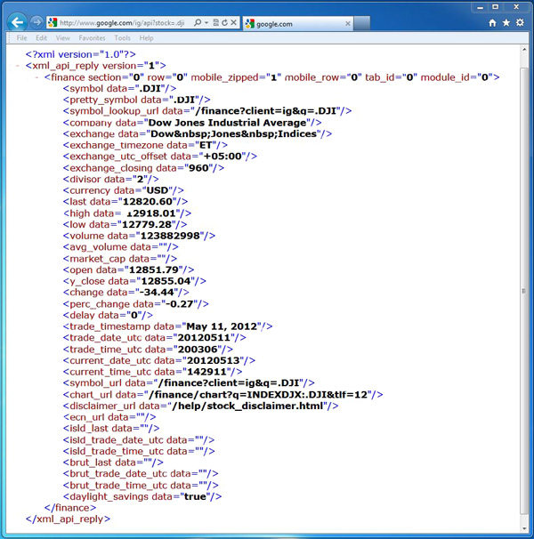Toggle the Compatibility View icon
This screenshot has width=534, height=539.
tap(216, 22)
